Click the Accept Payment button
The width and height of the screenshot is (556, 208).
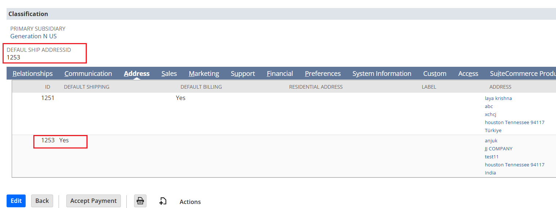click(93, 201)
